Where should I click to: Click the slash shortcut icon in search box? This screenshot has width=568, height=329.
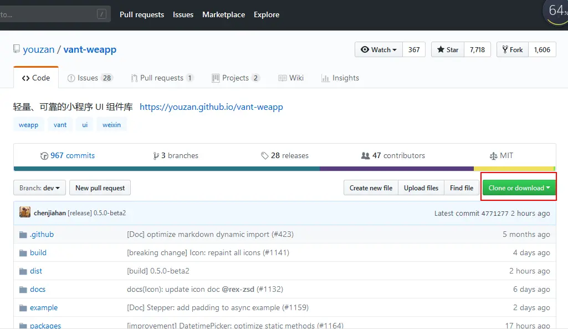(102, 14)
